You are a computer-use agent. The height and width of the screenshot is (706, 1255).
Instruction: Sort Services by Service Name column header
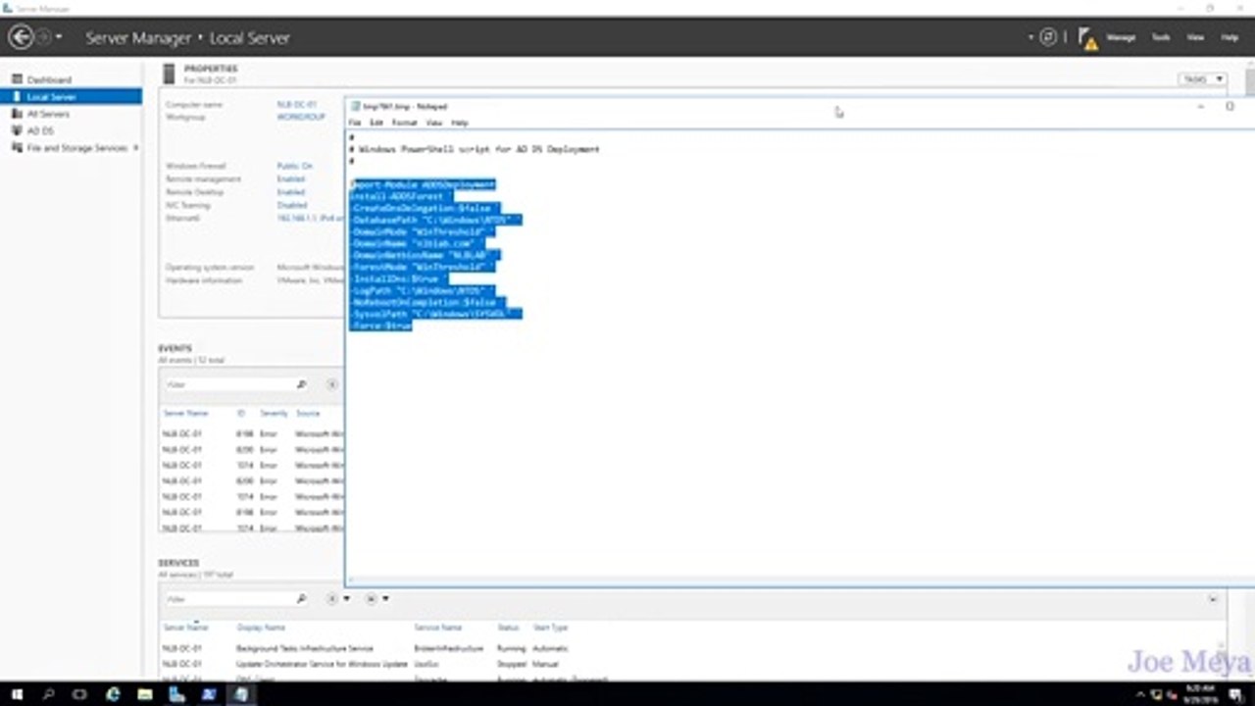point(437,628)
